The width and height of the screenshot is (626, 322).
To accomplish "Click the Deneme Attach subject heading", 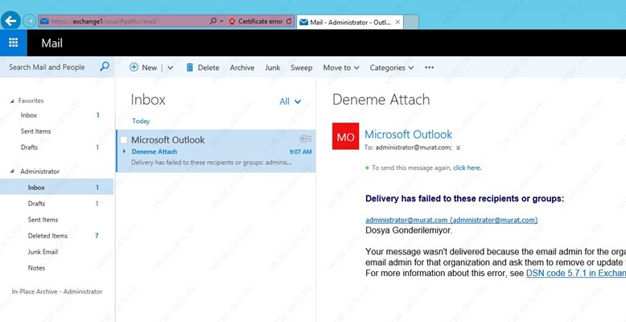I will 381,100.
